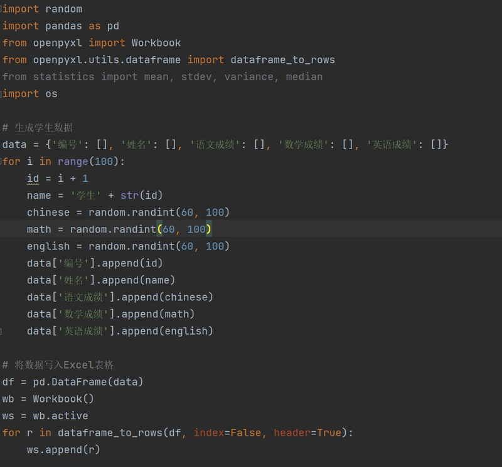Click '英语成绩' key in the data dictionary definition

(392, 145)
